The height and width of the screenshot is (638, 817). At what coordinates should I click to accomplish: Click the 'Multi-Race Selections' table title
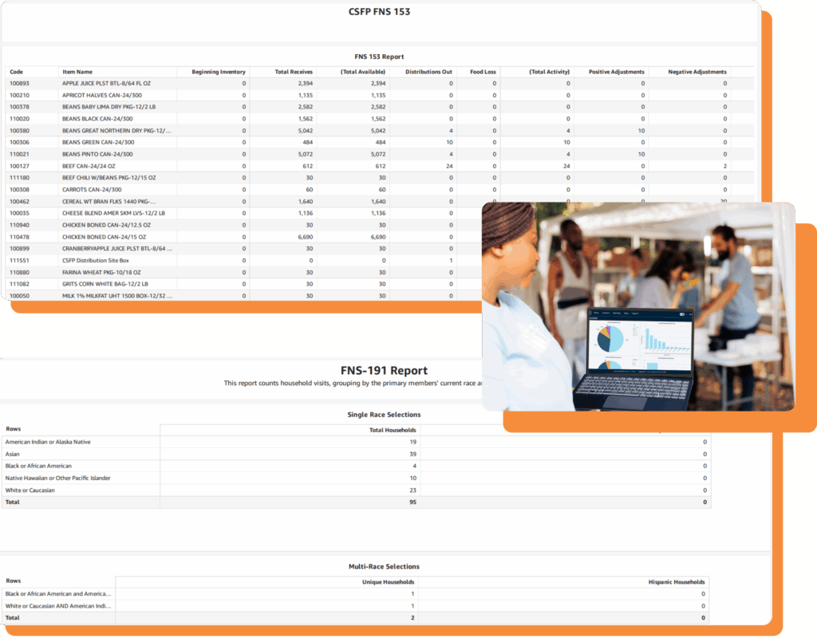click(x=384, y=567)
